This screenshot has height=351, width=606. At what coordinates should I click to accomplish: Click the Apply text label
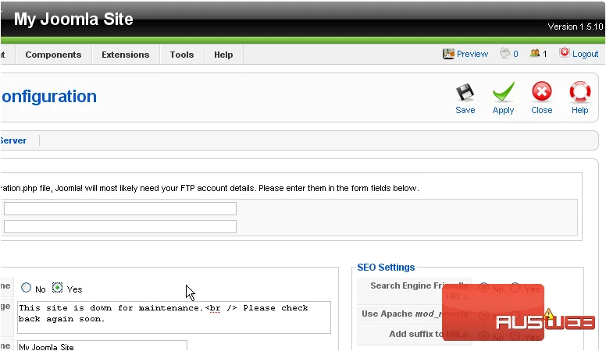coord(503,111)
